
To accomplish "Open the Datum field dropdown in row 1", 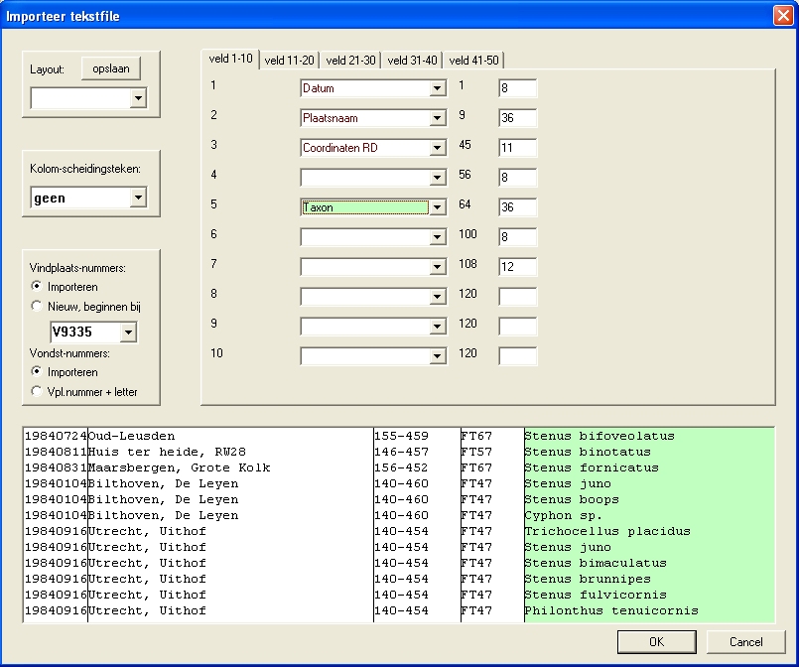I will point(437,88).
